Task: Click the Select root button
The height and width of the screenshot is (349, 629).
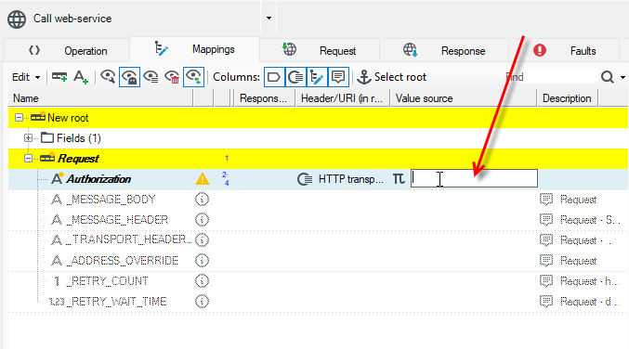Action: (x=391, y=77)
